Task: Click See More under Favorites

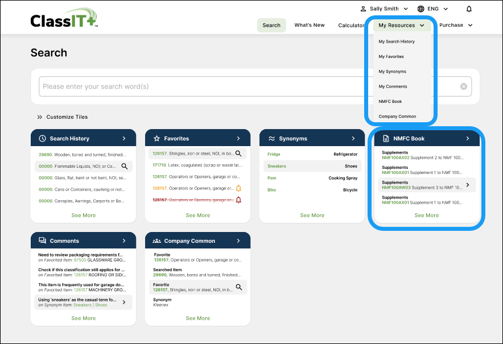Action: tap(198, 215)
